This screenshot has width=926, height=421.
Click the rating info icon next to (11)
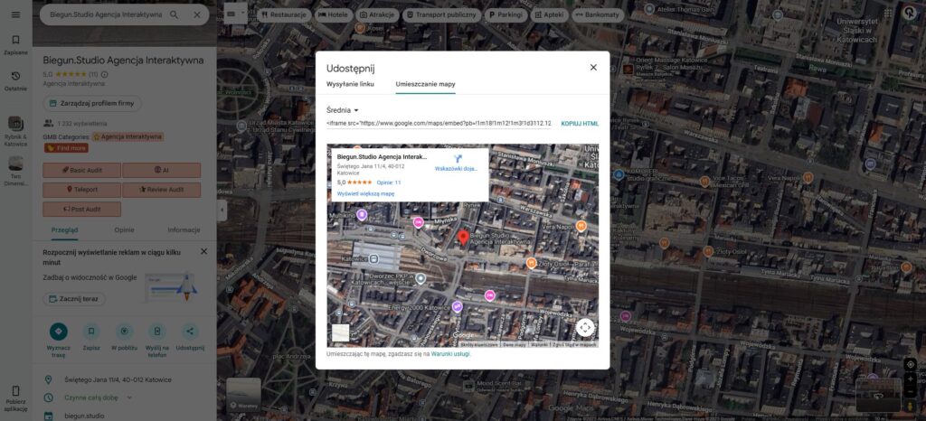click(x=105, y=75)
